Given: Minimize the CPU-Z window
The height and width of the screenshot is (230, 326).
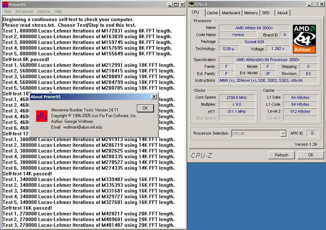Looking at the screenshot, I should [309, 4].
